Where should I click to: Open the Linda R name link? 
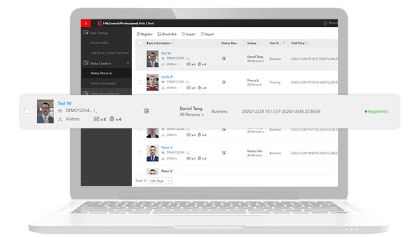coord(167,77)
